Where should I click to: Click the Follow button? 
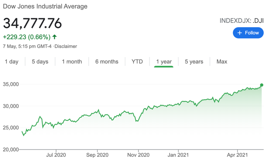(x=248, y=33)
